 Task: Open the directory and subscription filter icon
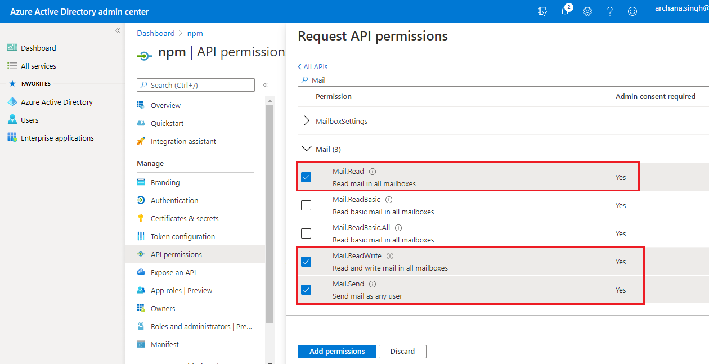tap(542, 11)
